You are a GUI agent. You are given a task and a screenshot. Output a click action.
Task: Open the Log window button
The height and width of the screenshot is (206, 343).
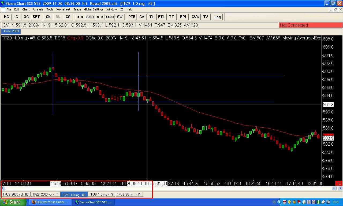coord(217,17)
